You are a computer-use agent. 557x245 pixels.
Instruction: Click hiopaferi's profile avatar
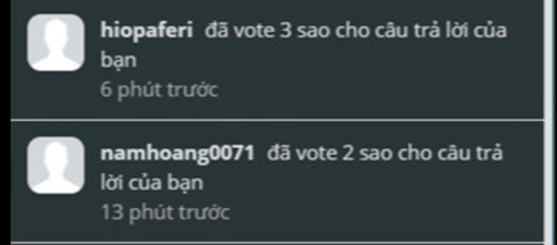[x=56, y=42]
